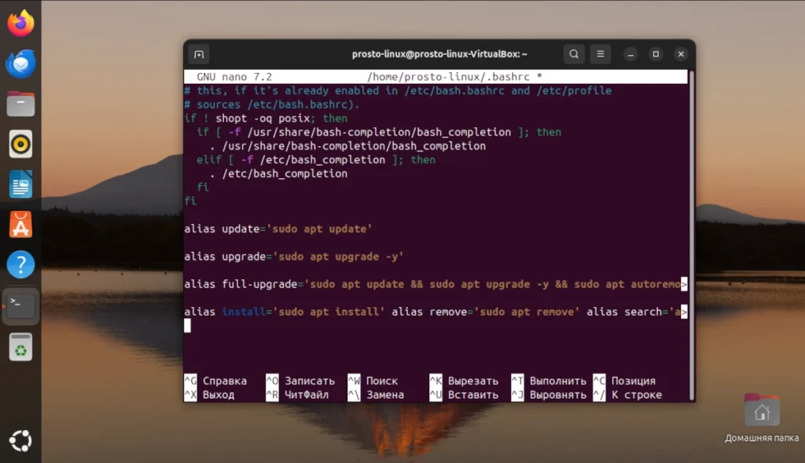The width and height of the screenshot is (805, 463).
Task: Click alias remove='sudo apt remove' text
Action: (485, 312)
